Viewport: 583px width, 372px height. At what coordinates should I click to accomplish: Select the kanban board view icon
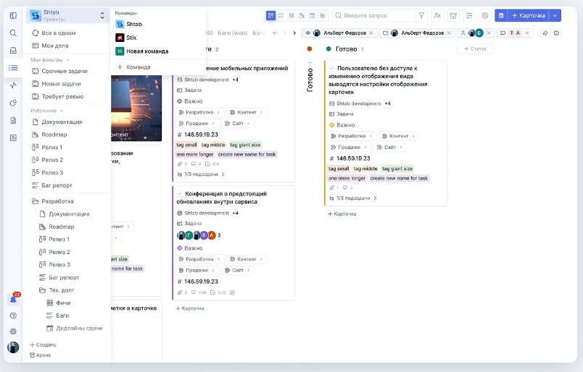click(x=270, y=15)
